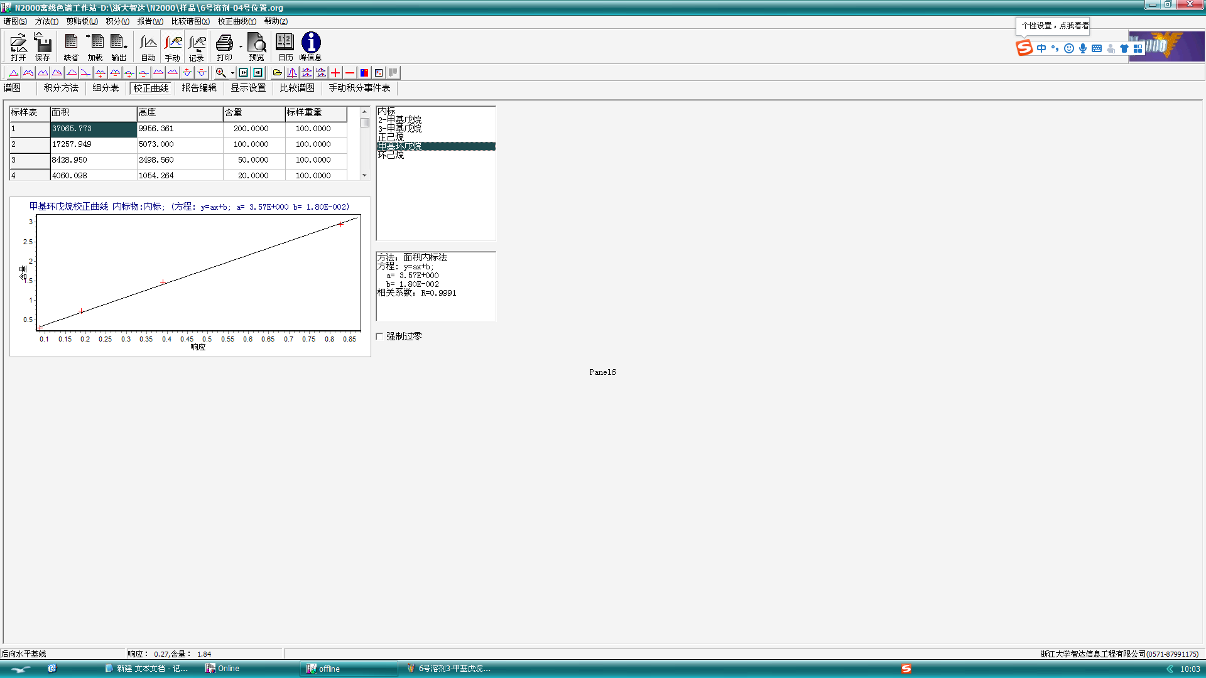Select the 手动 manual integration icon
The width and height of the screenshot is (1206, 678).
(173, 46)
